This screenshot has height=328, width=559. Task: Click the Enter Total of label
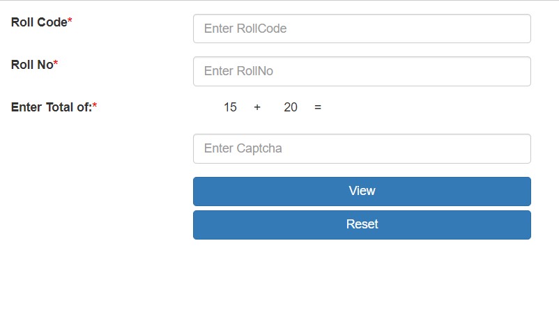tap(52, 107)
